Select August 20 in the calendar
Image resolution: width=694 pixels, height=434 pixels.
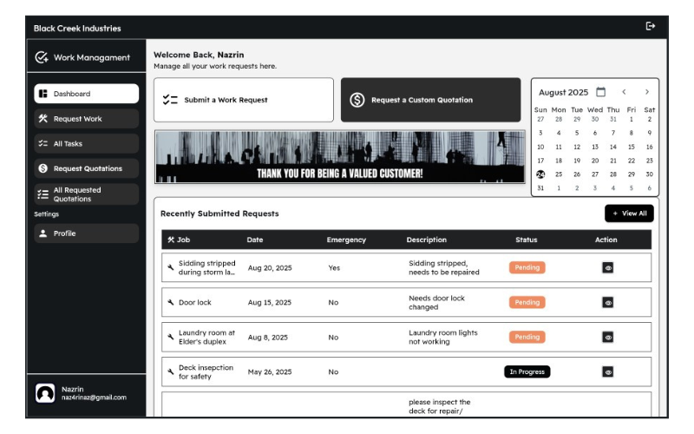595,161
